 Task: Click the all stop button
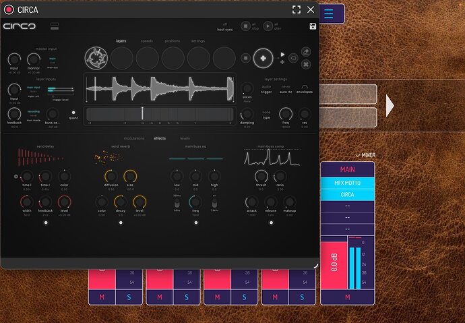click(245, 26)
